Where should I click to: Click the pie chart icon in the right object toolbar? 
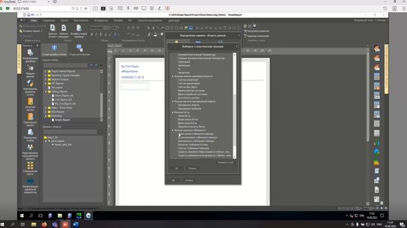point(376,152)
